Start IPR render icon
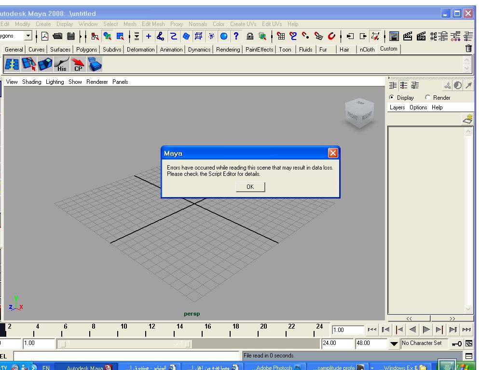The image size is (494, 370). tap(421, 36)
